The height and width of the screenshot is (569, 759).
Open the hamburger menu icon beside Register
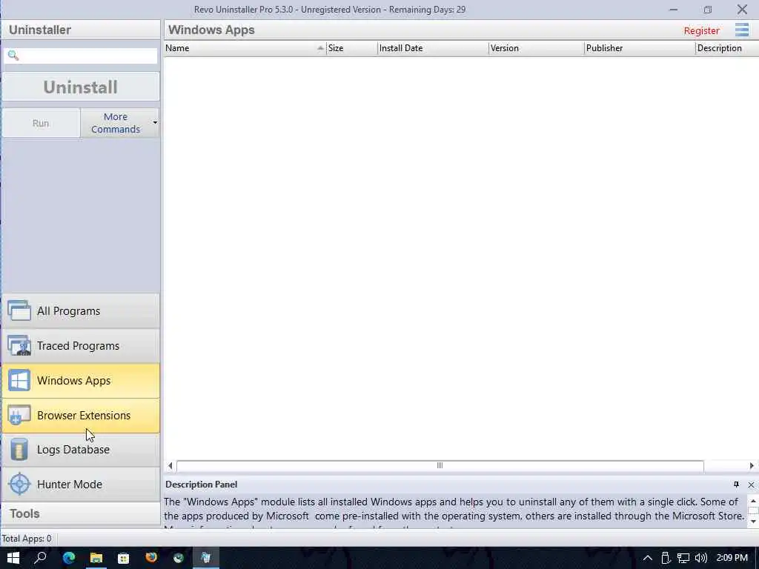(741, 30)
